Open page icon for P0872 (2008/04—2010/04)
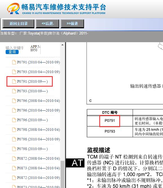This screenshot has height=188, width=163. [14, 159]
